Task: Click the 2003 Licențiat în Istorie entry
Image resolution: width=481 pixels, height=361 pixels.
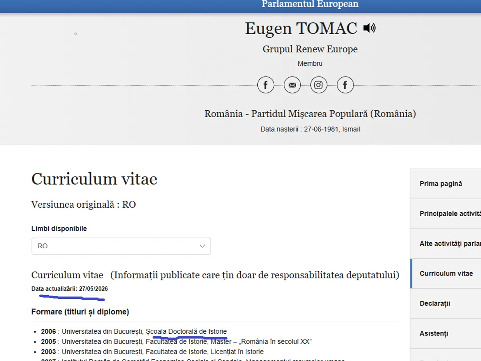Action: tap(152, 352)
